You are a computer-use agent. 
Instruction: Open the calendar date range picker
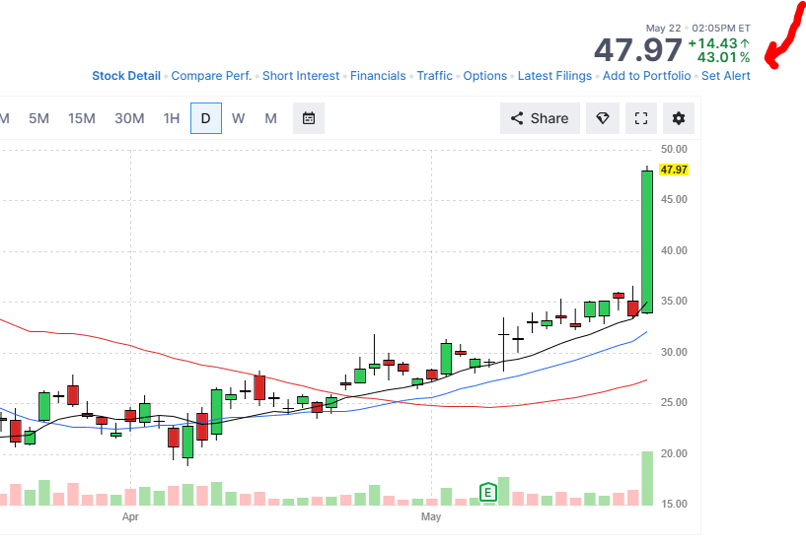click(x=309, y=118)
